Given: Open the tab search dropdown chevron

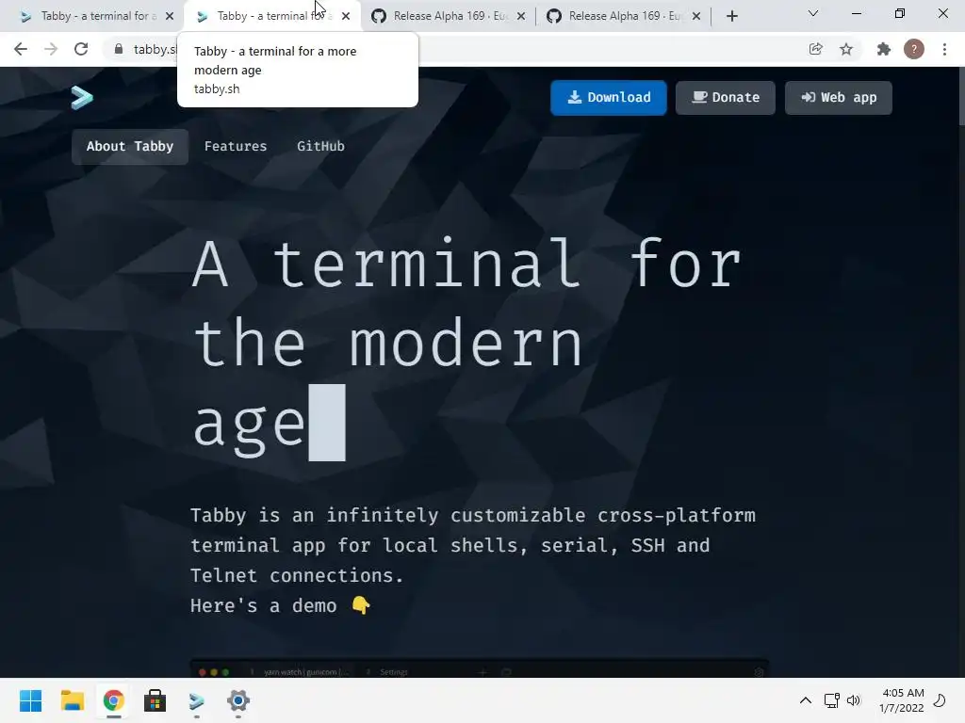Looking at the screenshot, I should [813, 13].
